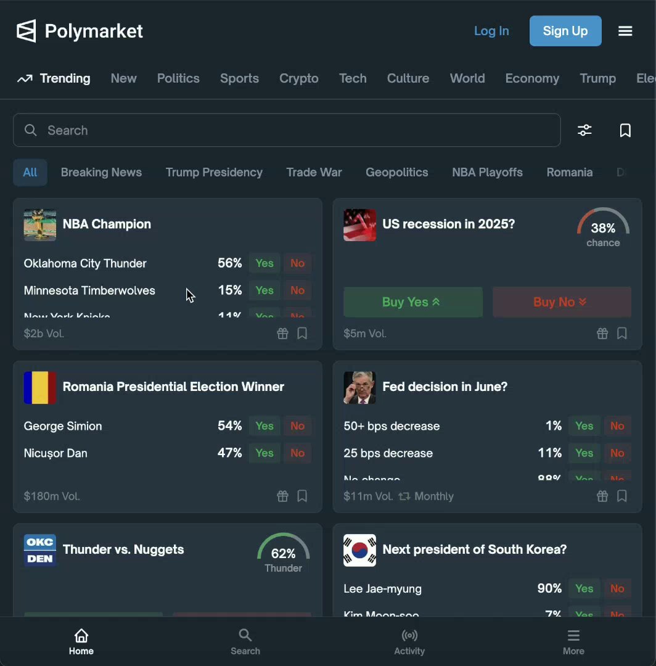Open the More menu in bottom bar
656x666 pixels.
point(573,641)
